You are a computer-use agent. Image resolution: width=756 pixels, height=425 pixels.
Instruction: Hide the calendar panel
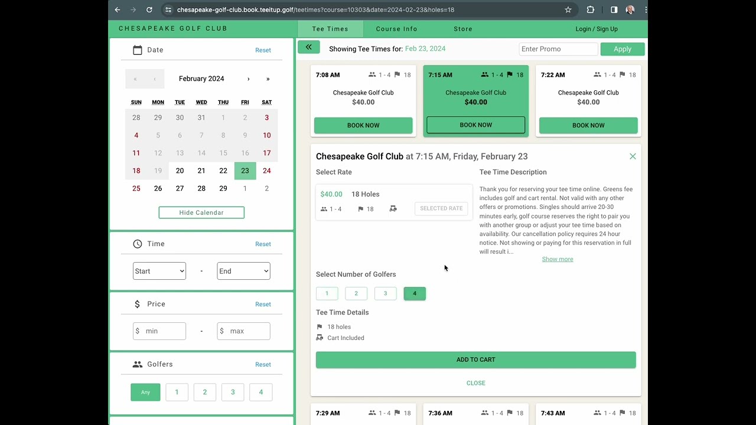click(201, 212)
